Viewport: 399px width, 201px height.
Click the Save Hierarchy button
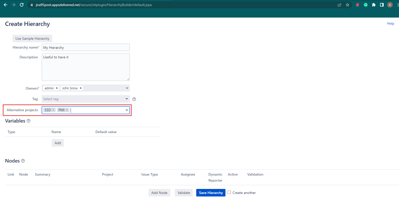pos(211,193)
